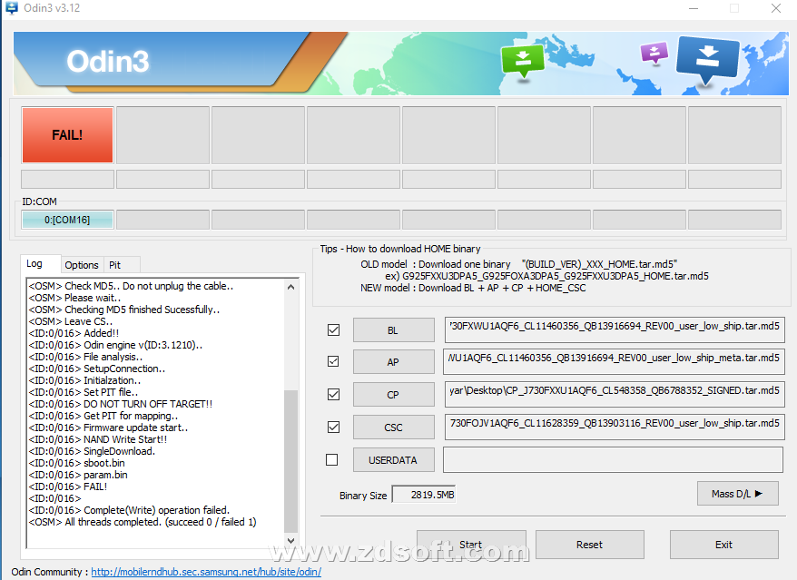Click the BL file path field
This screenshot has height=580, width=797.
pos(615,329)
